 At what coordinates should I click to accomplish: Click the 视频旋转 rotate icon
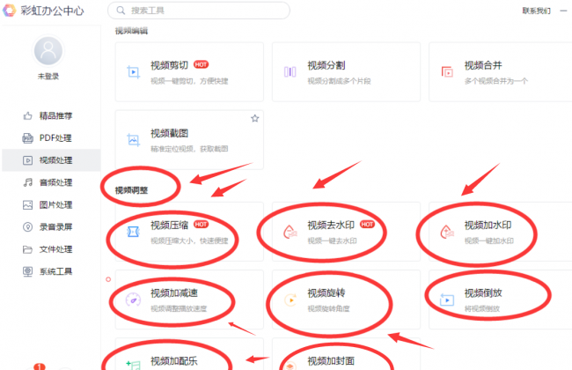(290, 300)
